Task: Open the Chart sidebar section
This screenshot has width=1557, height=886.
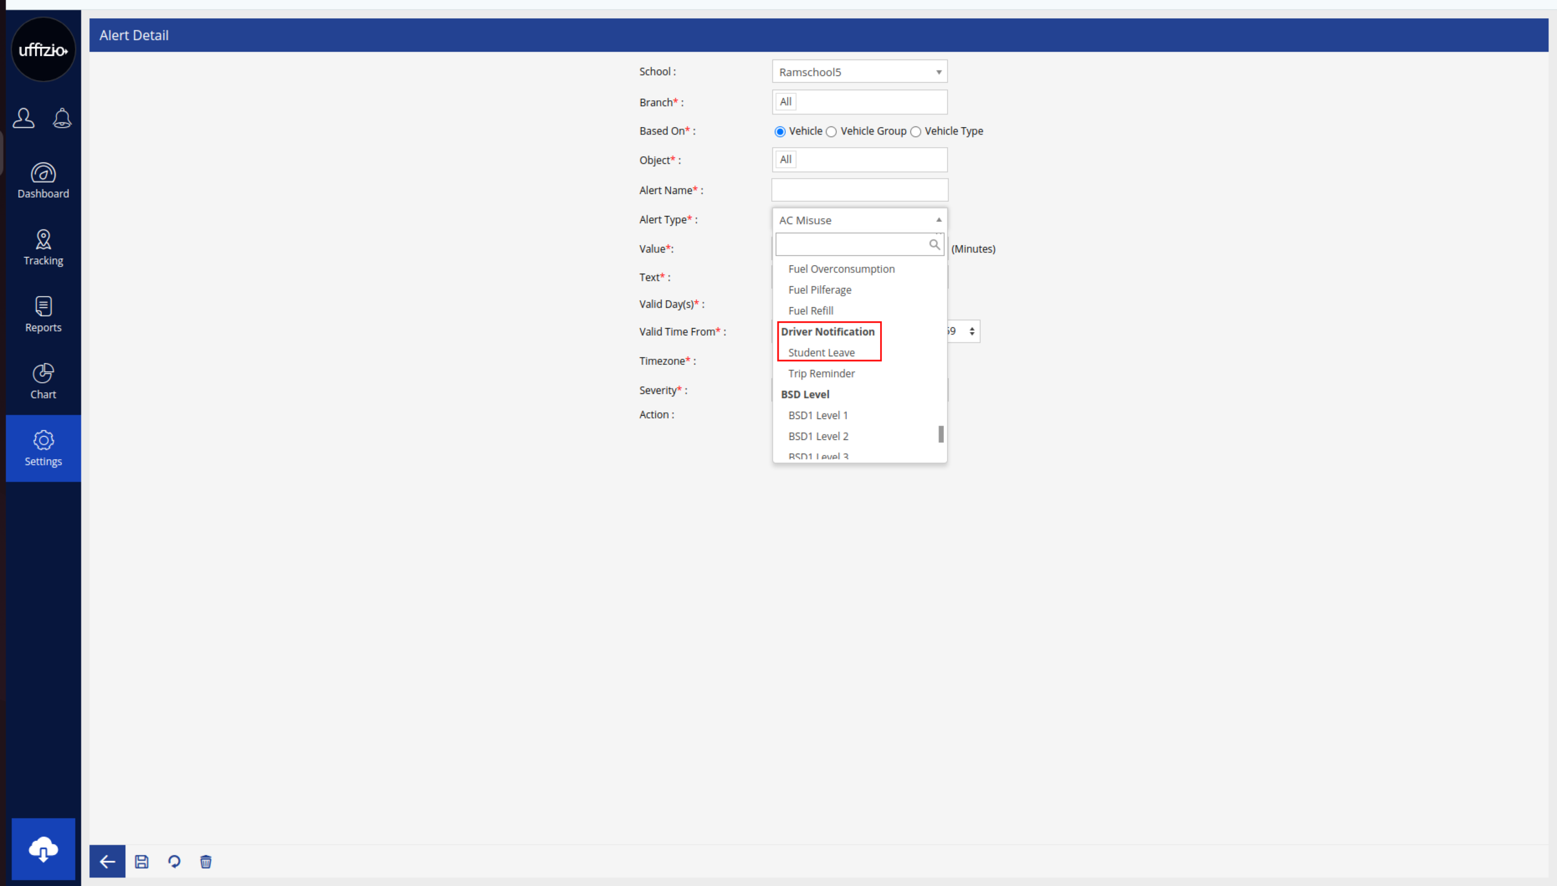Action: click(43, 381)
